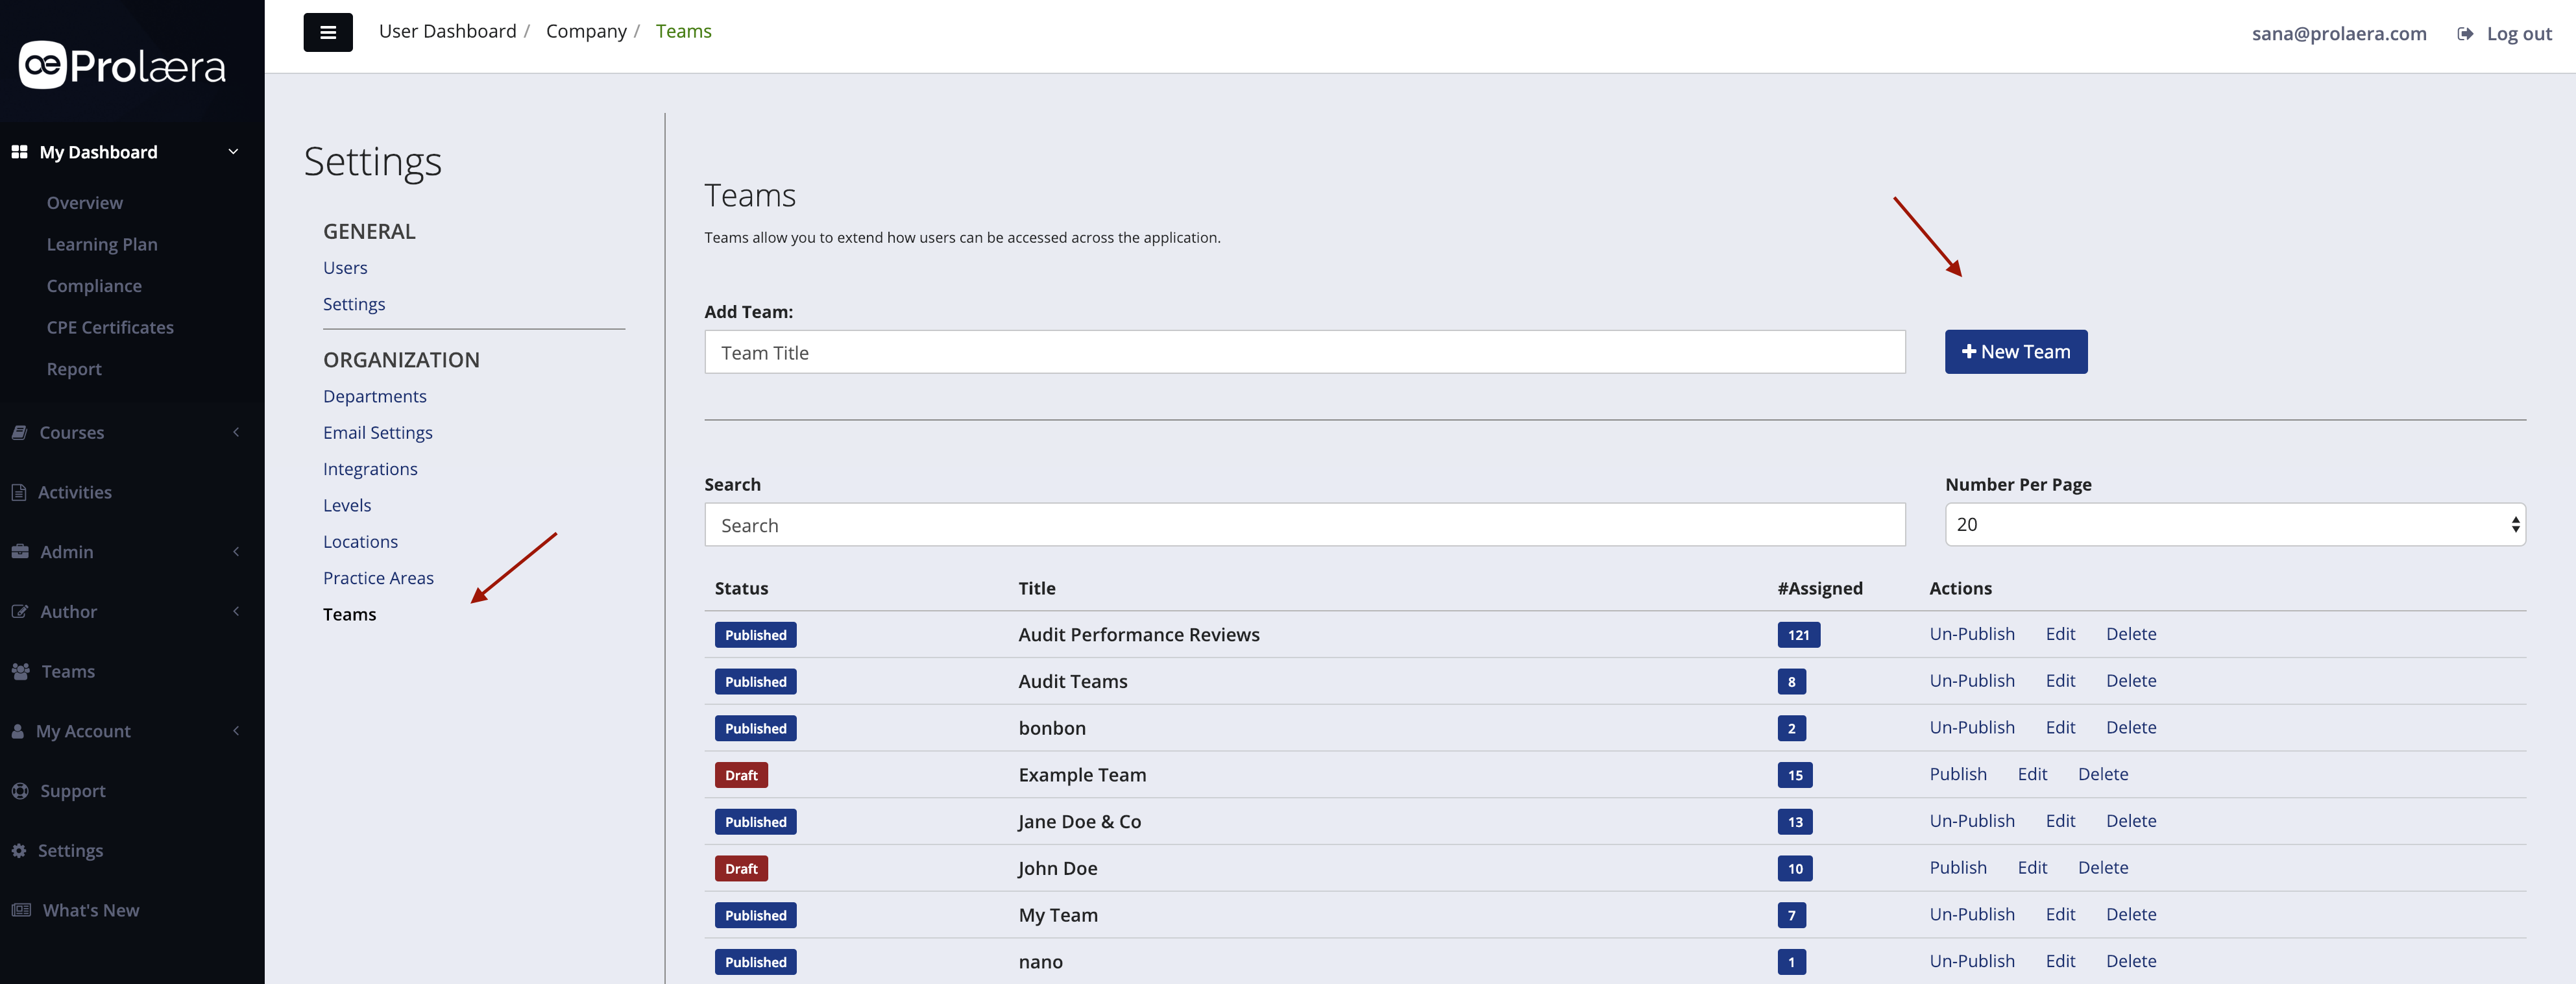Click the What's New newspaper icon
The width and height of the screenshot is (2576, 984).
pos(21,910)
